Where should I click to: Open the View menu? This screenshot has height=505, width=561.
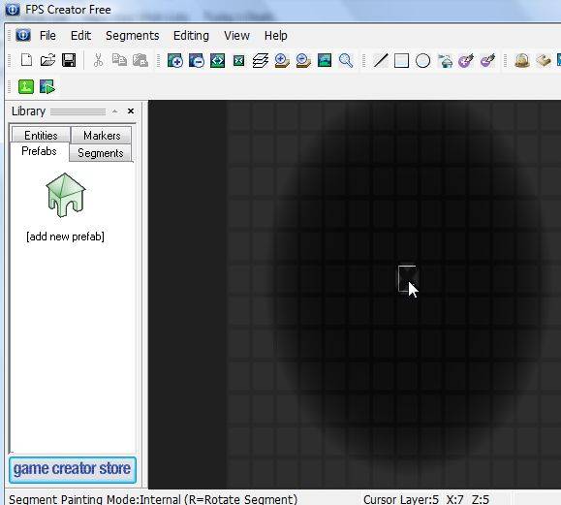pos(236,36)
